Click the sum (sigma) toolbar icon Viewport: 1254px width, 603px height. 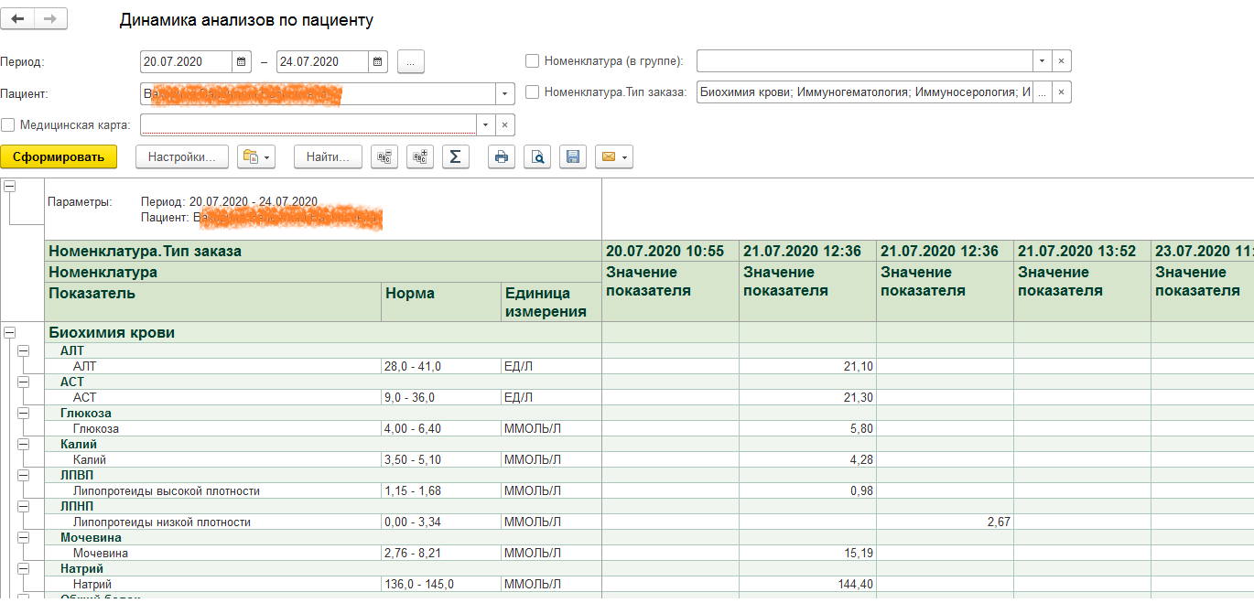(455, 157)
